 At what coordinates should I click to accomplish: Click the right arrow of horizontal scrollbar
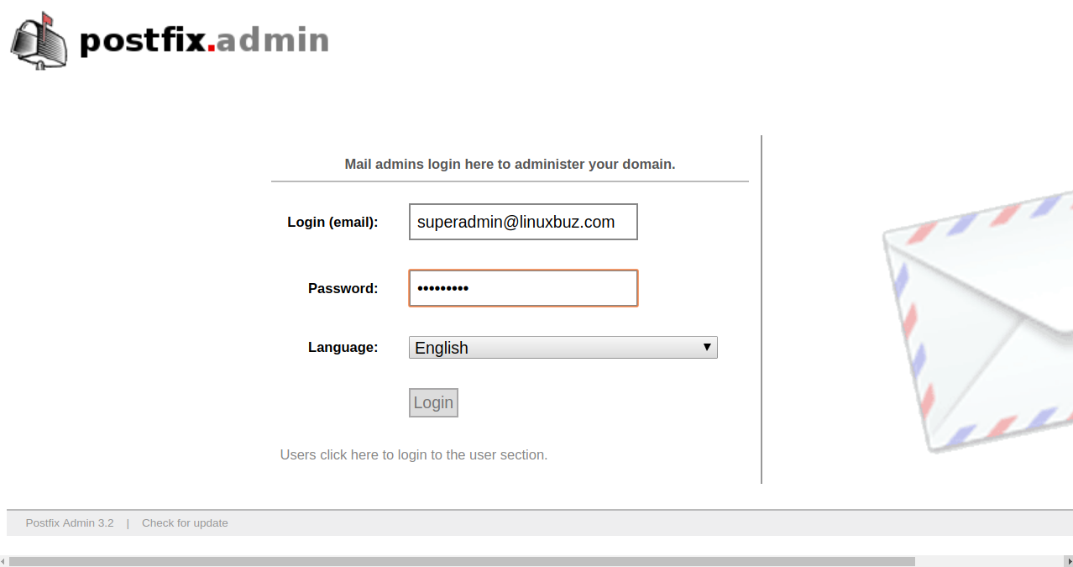(x=1069, y=561)
